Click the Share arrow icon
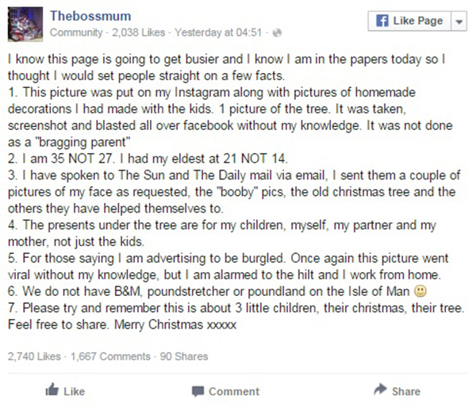The height and width of the screenshot is (407, 476). (380, 389)
